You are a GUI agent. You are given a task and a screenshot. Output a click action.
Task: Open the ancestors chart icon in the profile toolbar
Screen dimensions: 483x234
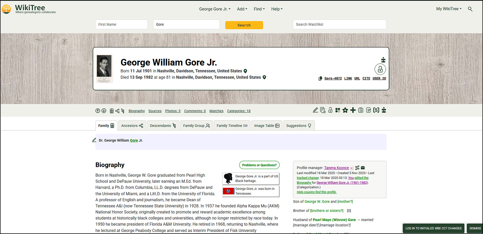(x=117, y=111)
